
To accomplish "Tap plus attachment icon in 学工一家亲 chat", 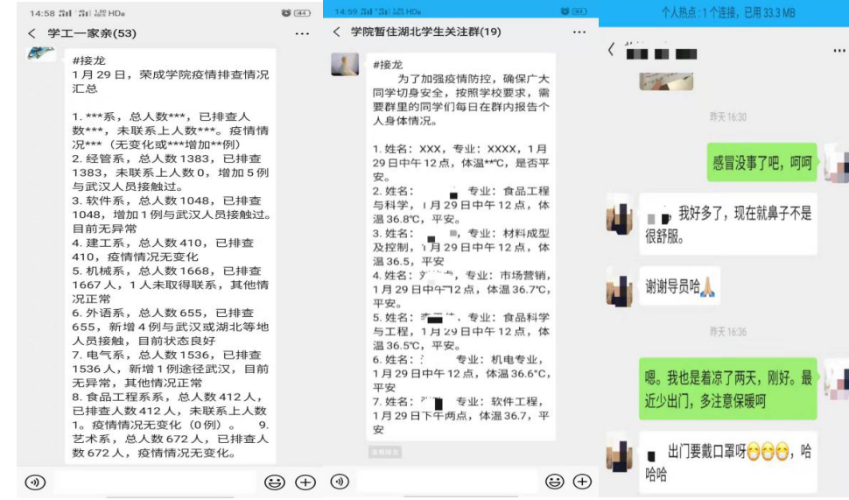I will 305,482.
